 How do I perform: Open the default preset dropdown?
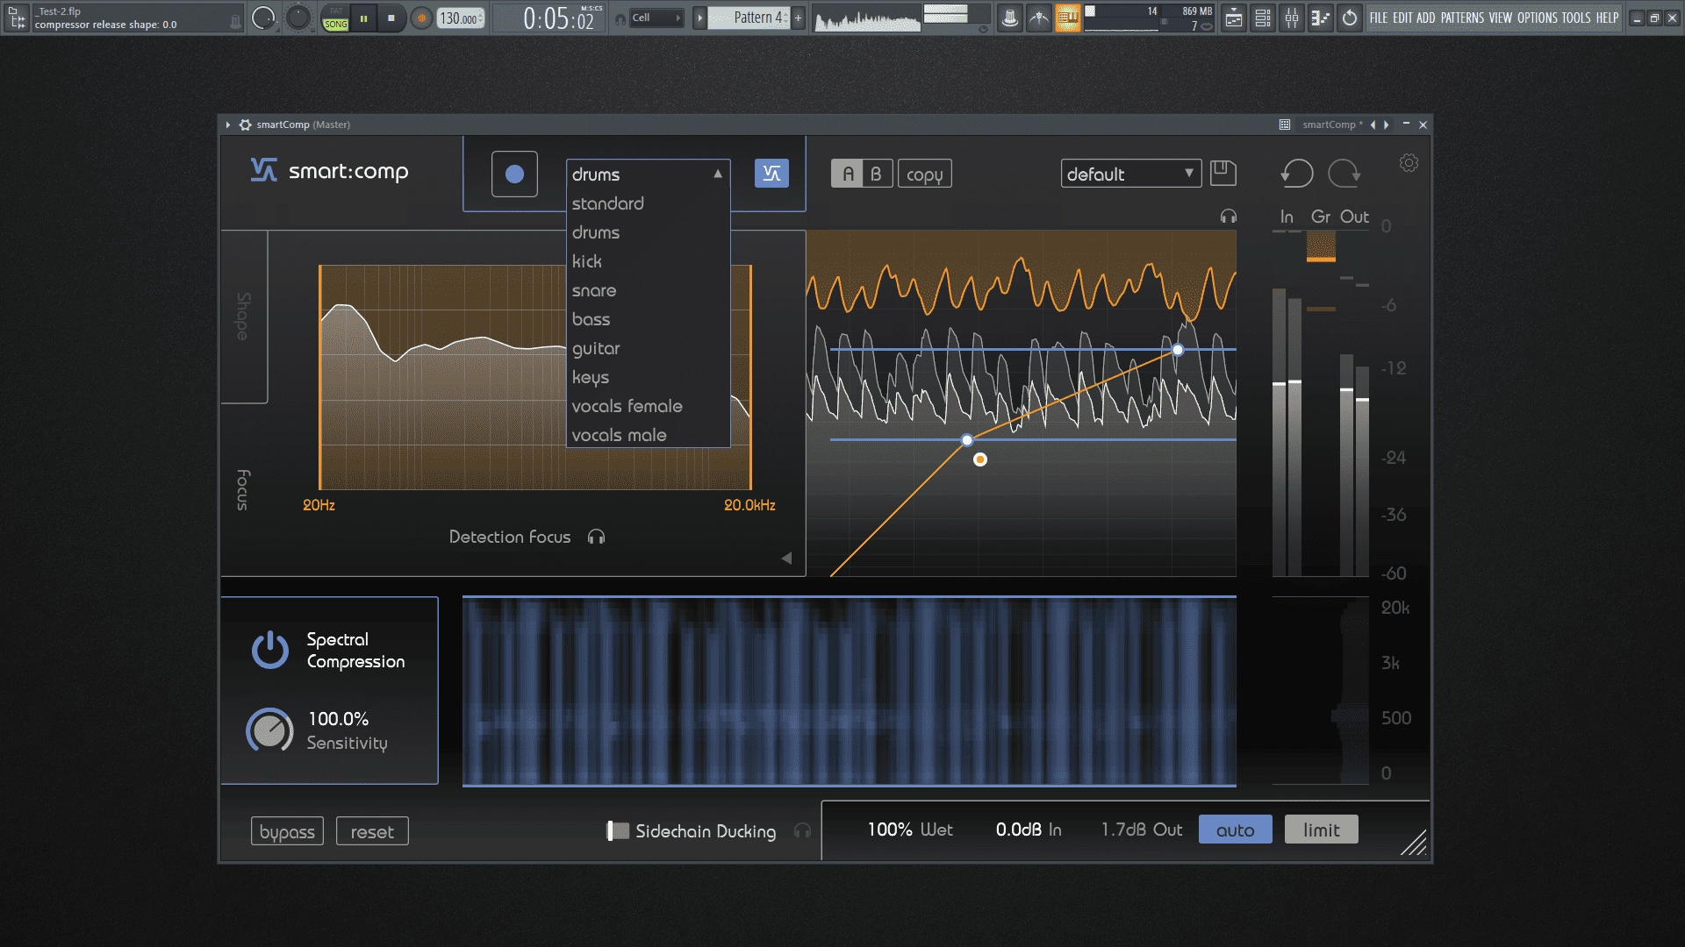click(x=1130, y=174)
